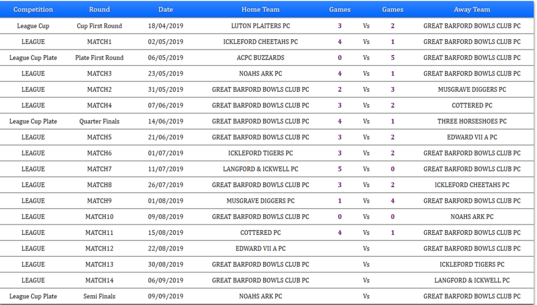Click ICKLEFORD TIGERS PC in home team column

[260, 154]
